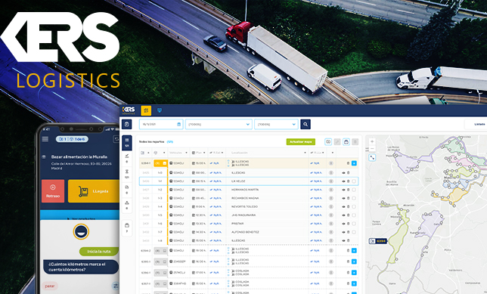
Task: Click the KERS logo in app header
Action: [x=129, y=110]
